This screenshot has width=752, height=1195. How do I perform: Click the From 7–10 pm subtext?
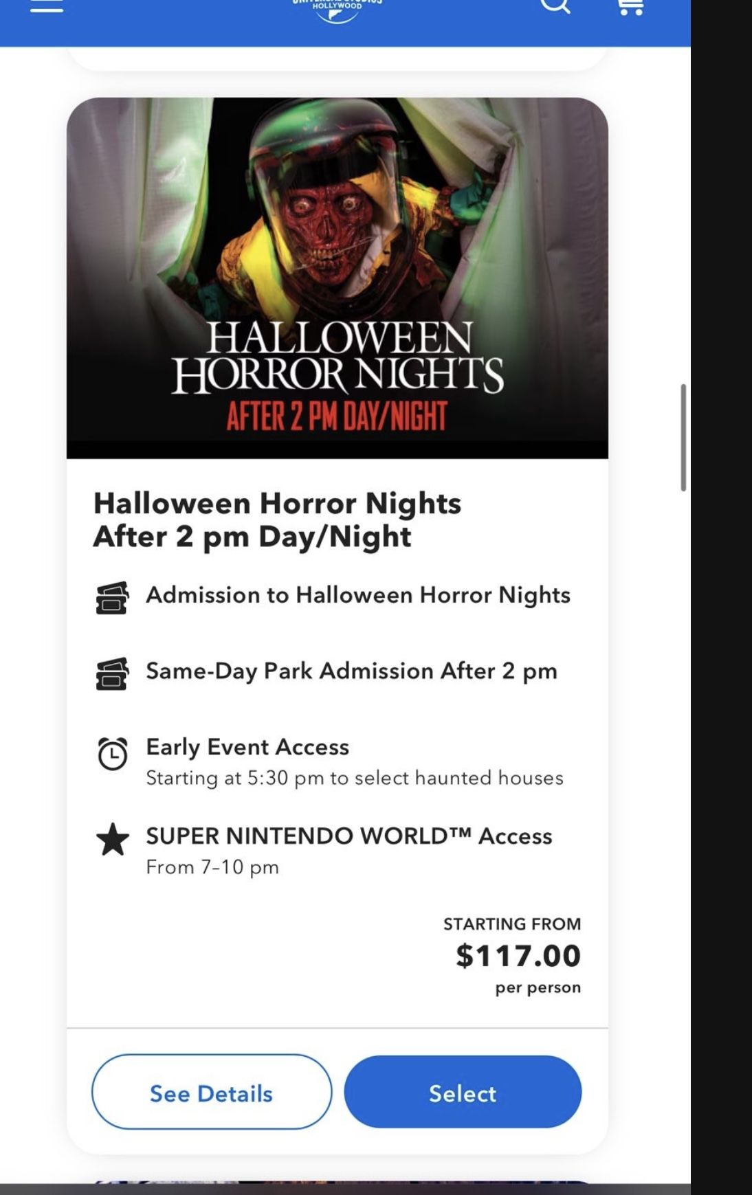point(211,867)
